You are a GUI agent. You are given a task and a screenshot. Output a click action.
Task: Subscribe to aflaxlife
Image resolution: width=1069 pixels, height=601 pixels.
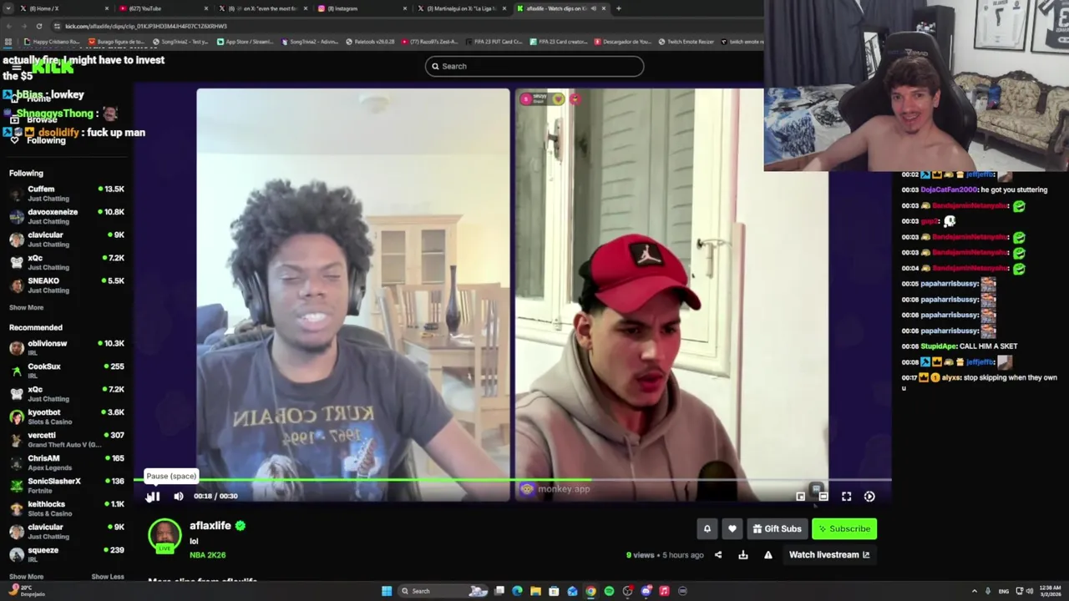[x=844, y=528]
